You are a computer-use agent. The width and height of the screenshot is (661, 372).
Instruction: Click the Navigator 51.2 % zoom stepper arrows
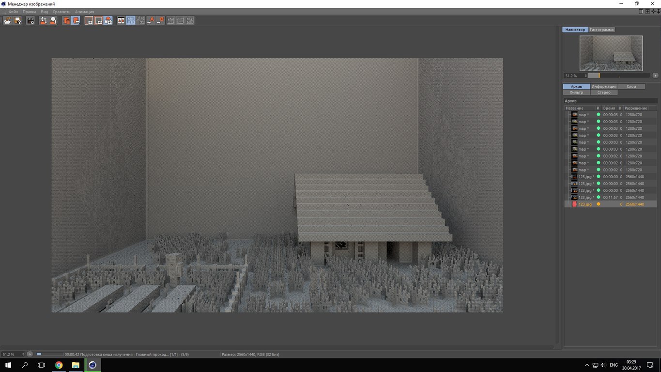click(586, 76)
